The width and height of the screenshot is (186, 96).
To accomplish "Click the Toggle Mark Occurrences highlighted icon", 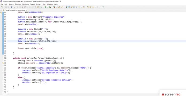I will pyautogui.click(x=69, y=7).
